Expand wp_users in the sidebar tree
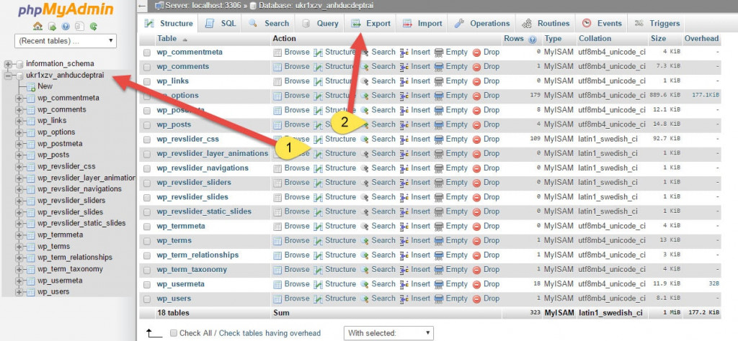 click(x=19, y=292)
